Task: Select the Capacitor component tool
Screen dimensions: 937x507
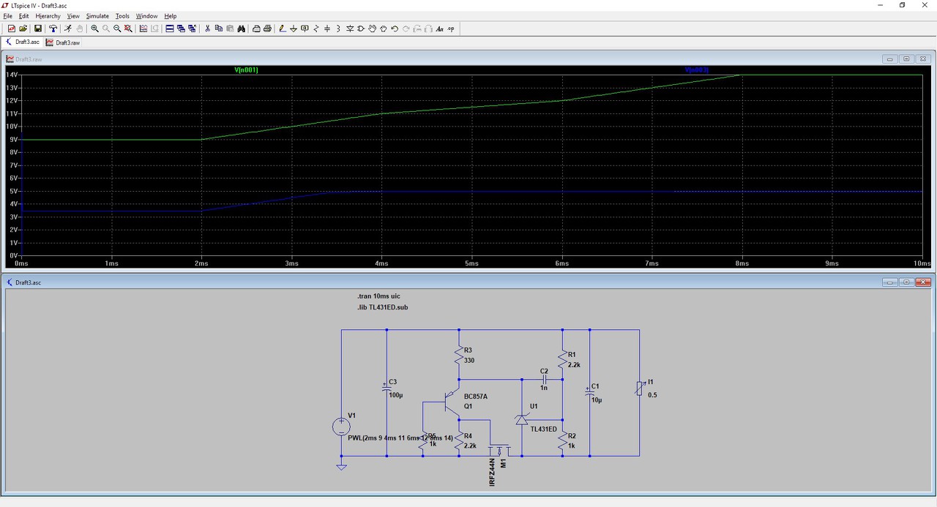Action: tap(327, 29)
